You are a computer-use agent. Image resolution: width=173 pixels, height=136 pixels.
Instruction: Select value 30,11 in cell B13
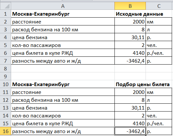(x=138, y=108)
